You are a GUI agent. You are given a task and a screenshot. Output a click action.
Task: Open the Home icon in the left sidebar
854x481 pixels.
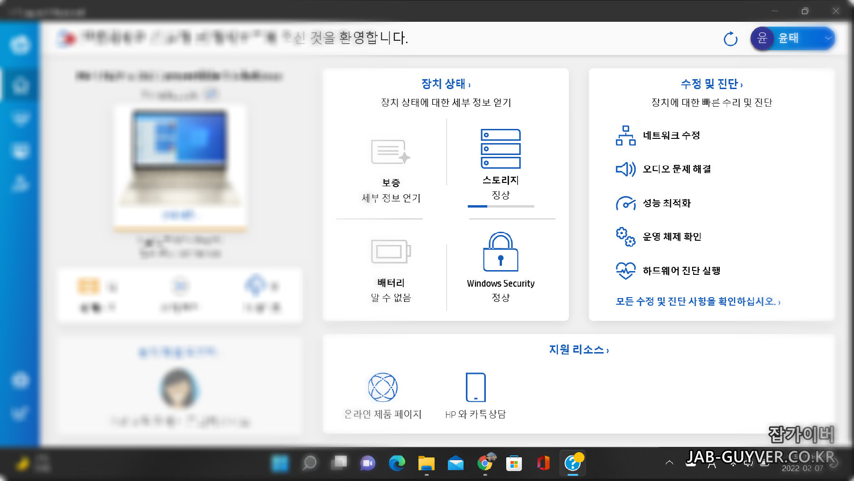tap(19, 85)
